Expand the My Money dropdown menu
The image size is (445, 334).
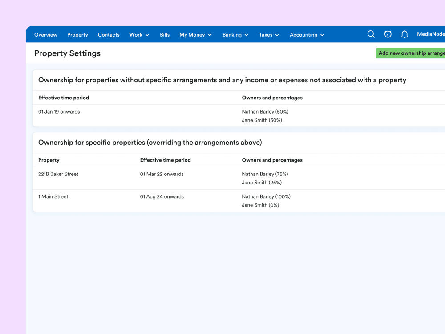195,35
